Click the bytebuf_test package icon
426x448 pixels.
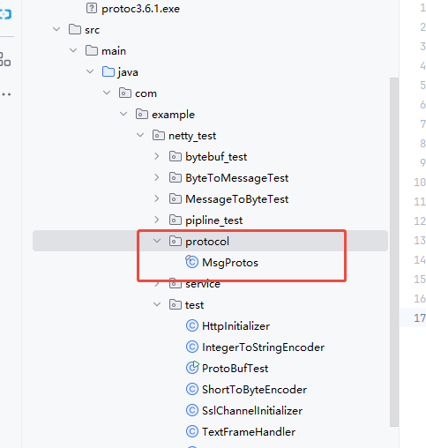click(176, 156)
